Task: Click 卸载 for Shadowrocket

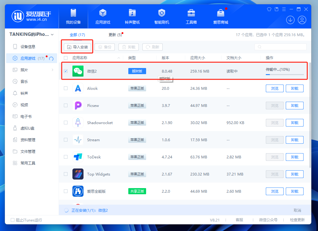Action: (x=294, y=123)
